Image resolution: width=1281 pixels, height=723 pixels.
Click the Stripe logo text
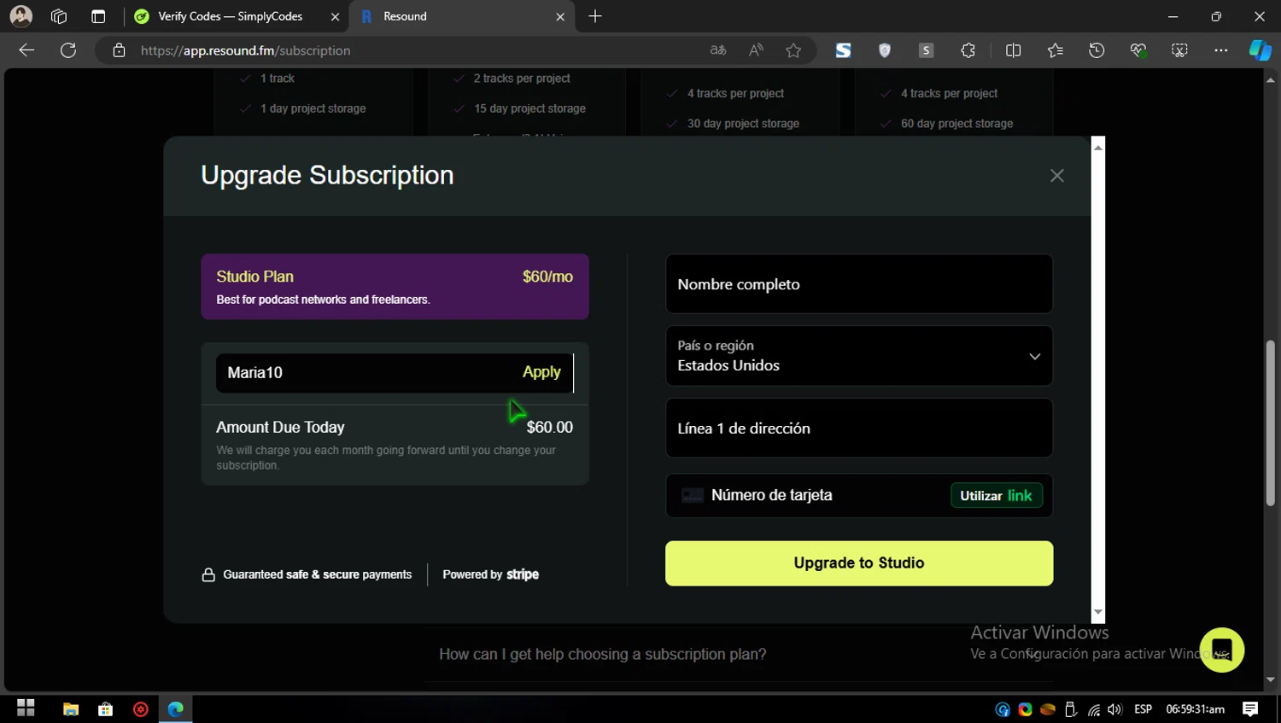523,574
